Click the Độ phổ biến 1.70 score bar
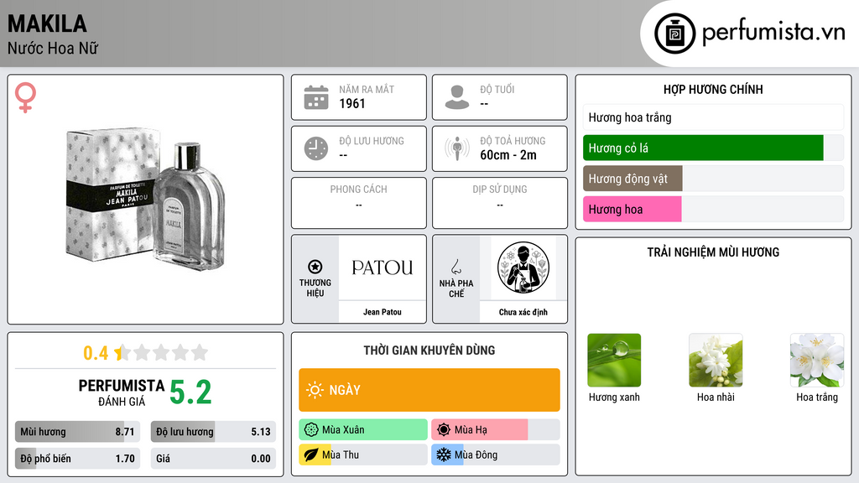The height and width of the screenshot is (483, 859). 77,459
